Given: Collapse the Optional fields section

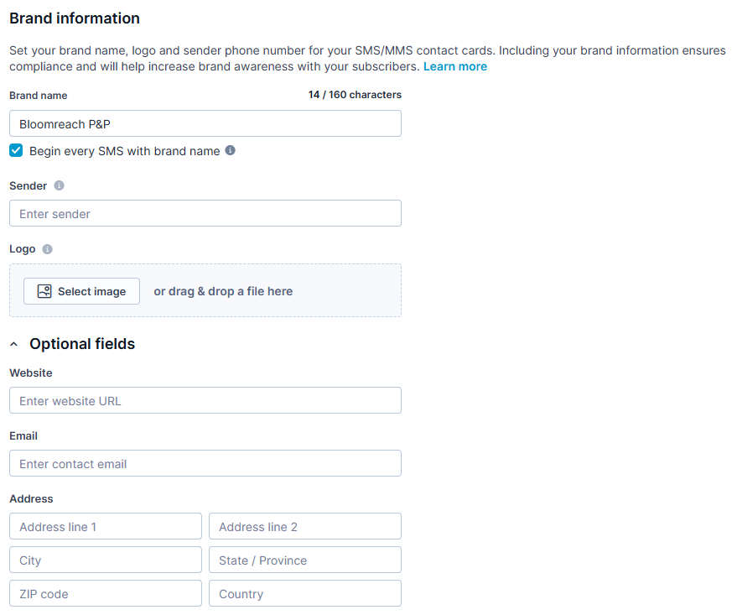Looking at the screenshot, I should pos(14,344).
